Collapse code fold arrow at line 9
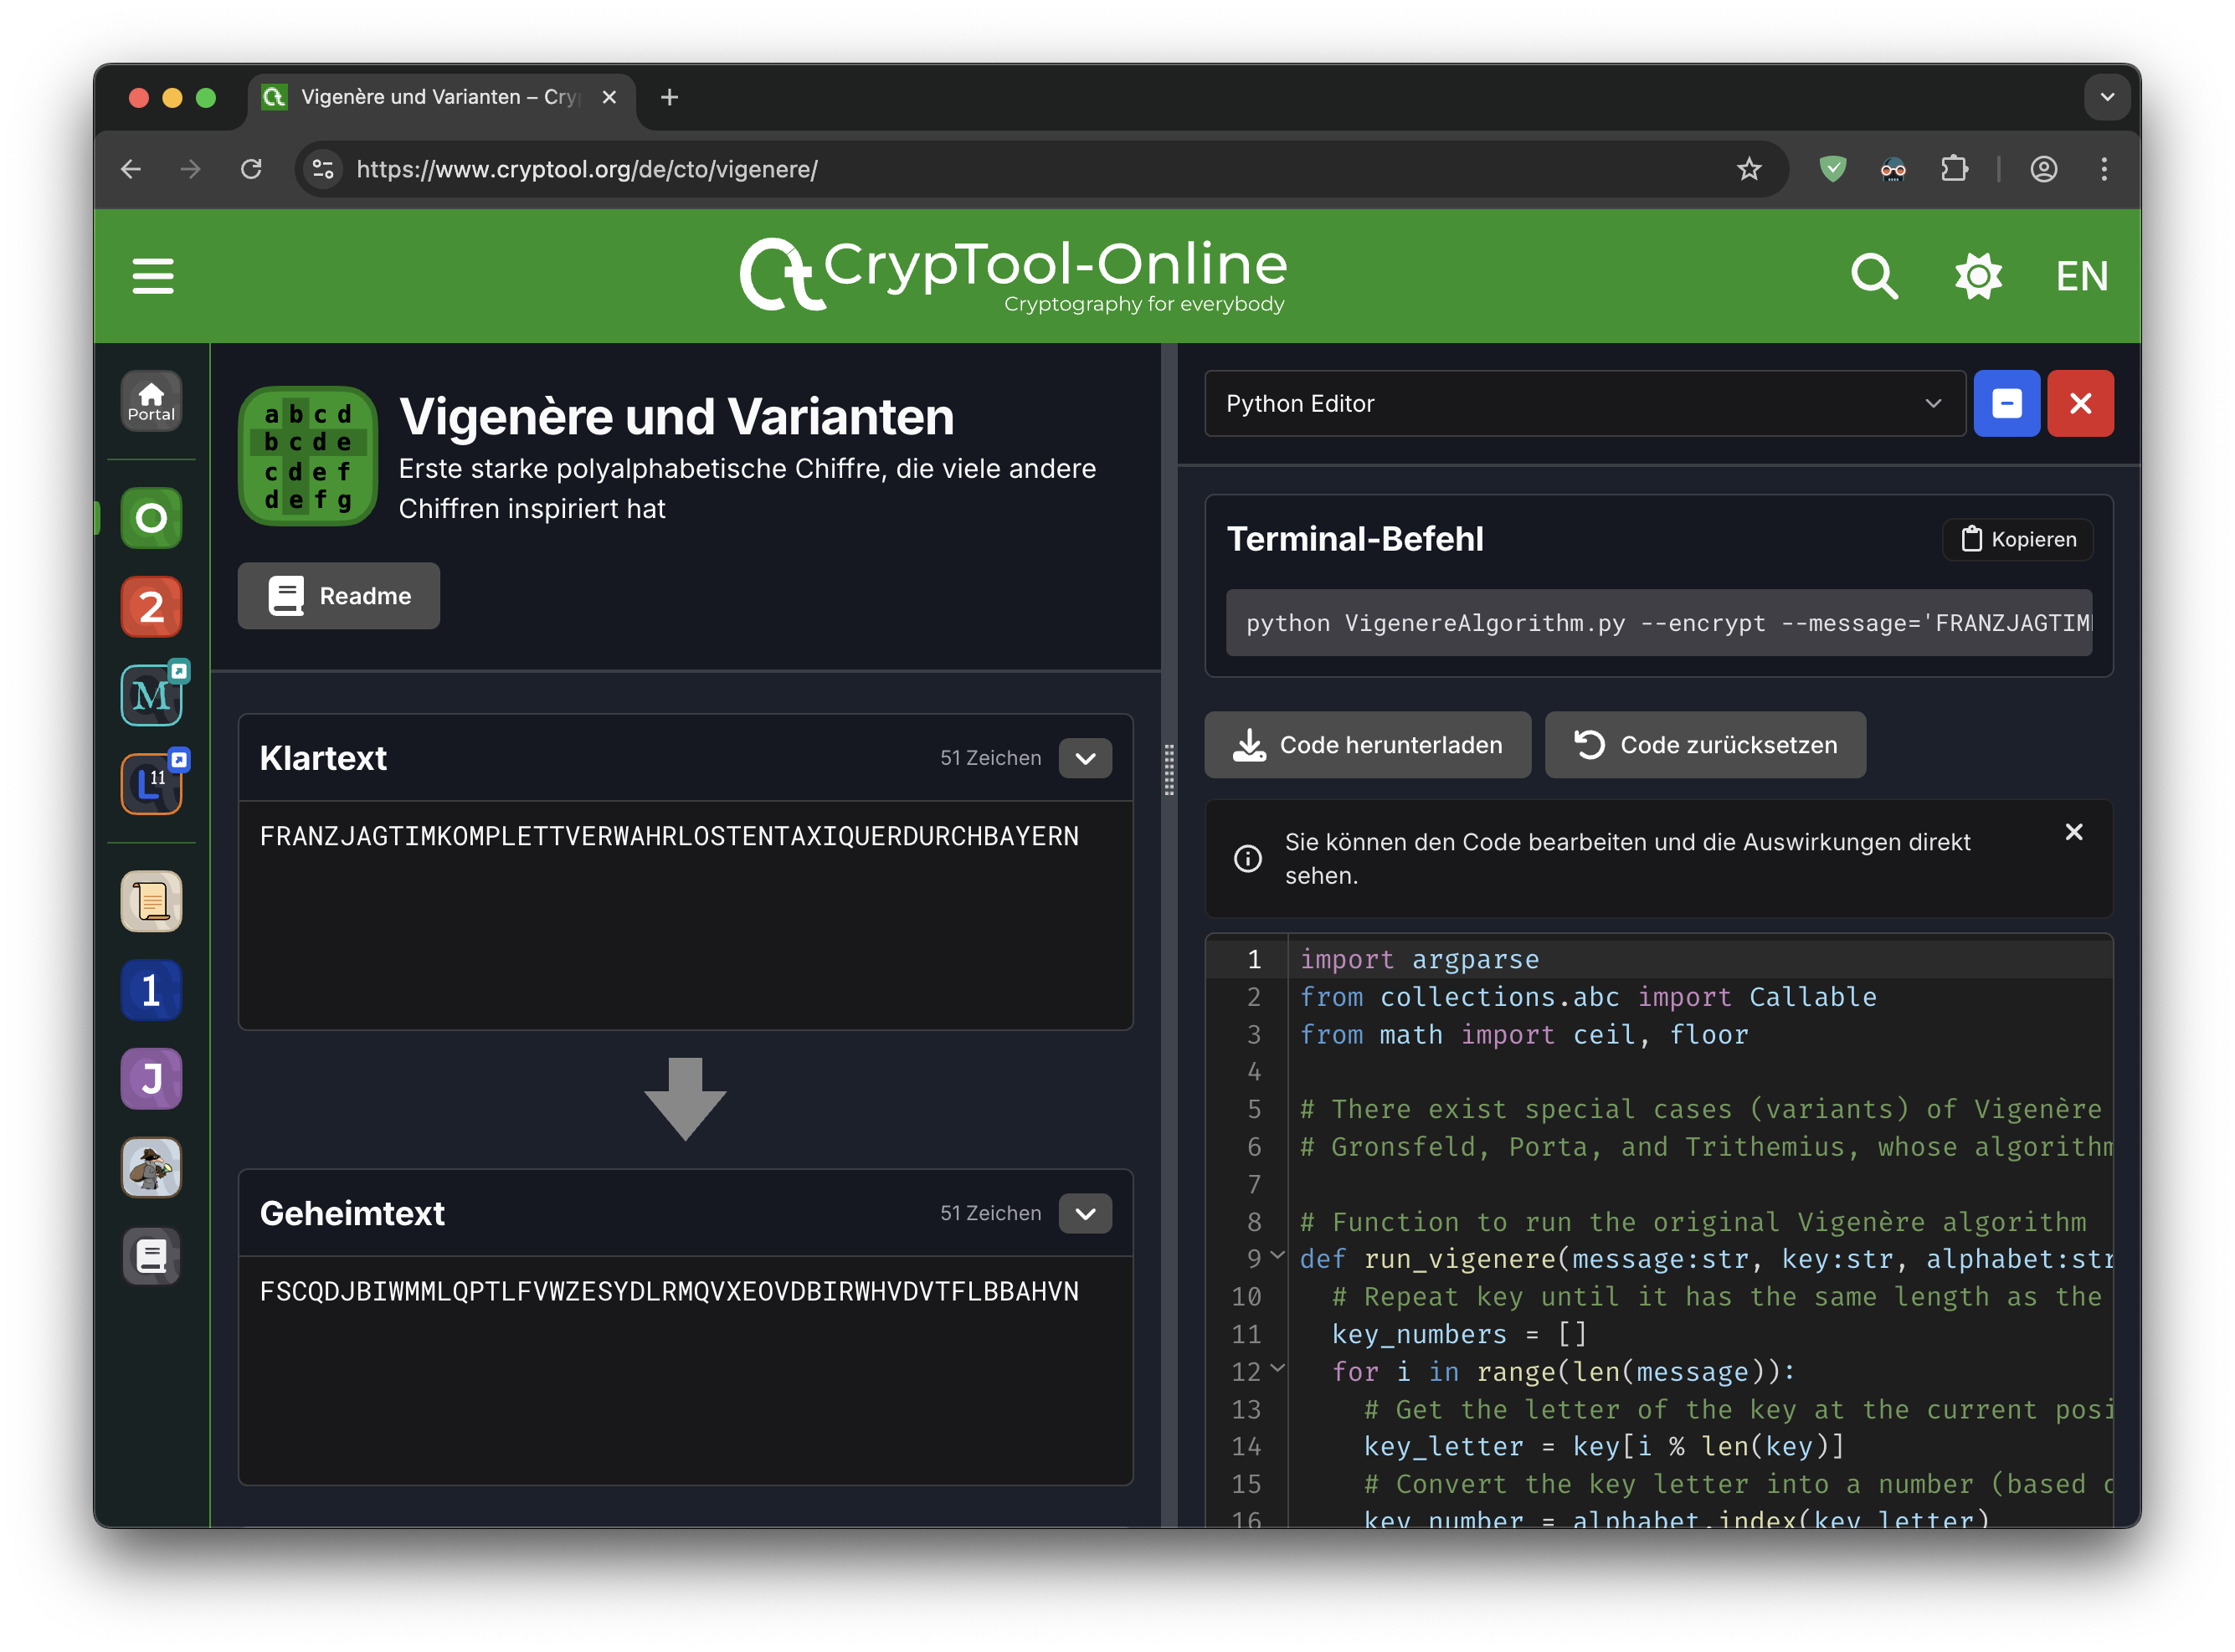 [1277, 1256]
